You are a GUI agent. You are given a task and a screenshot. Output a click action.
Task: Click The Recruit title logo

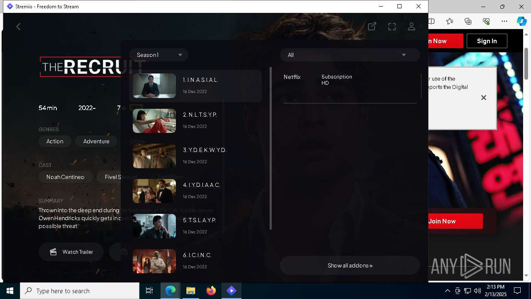click(92, 67)
